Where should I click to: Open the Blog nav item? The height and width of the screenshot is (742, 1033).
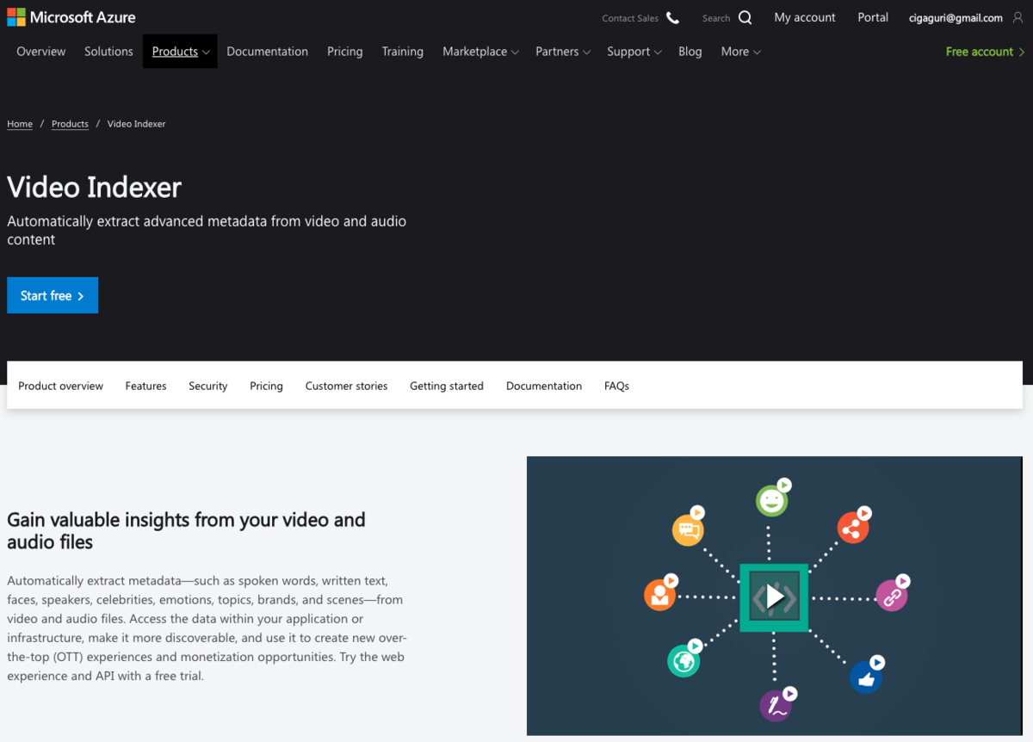(x=690, y=52)
